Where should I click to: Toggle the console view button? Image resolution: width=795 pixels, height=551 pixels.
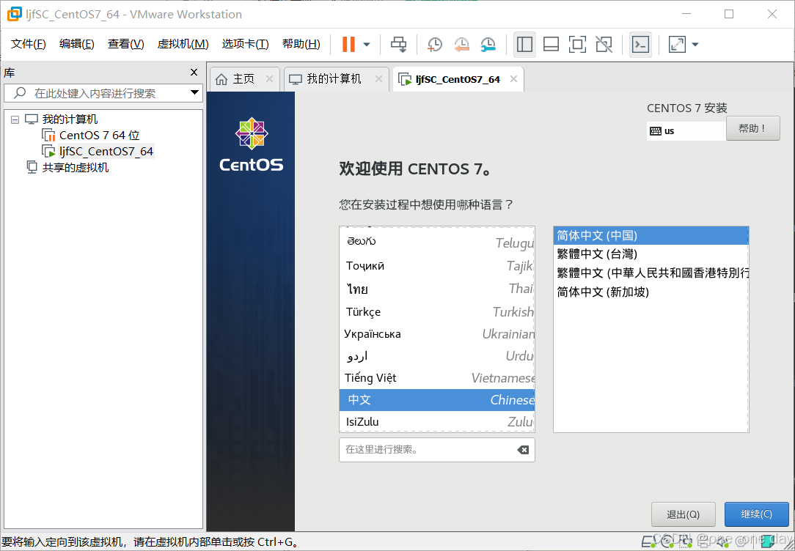(640, 45)
